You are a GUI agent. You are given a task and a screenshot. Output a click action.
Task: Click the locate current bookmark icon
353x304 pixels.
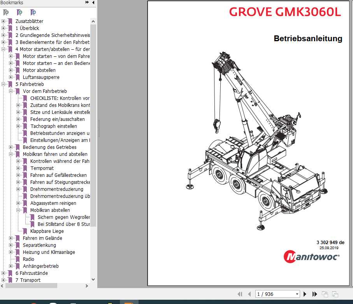[33, 12]
